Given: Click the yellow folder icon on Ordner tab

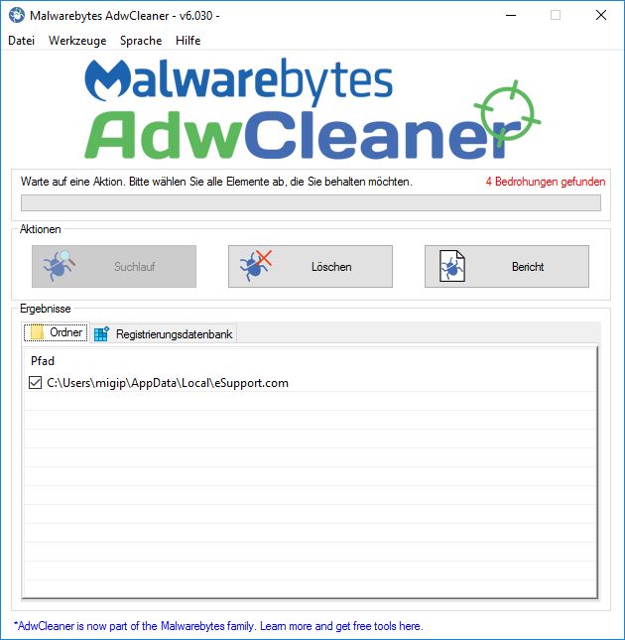Looking at the screenshot, I should pos(37,332).
